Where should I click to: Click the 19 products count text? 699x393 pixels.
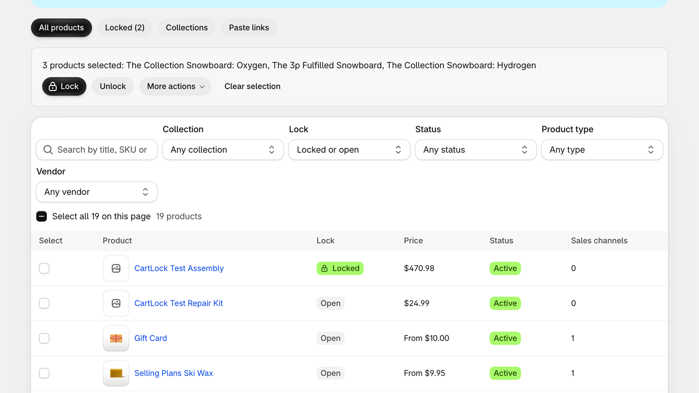click(x=179, y=216)
